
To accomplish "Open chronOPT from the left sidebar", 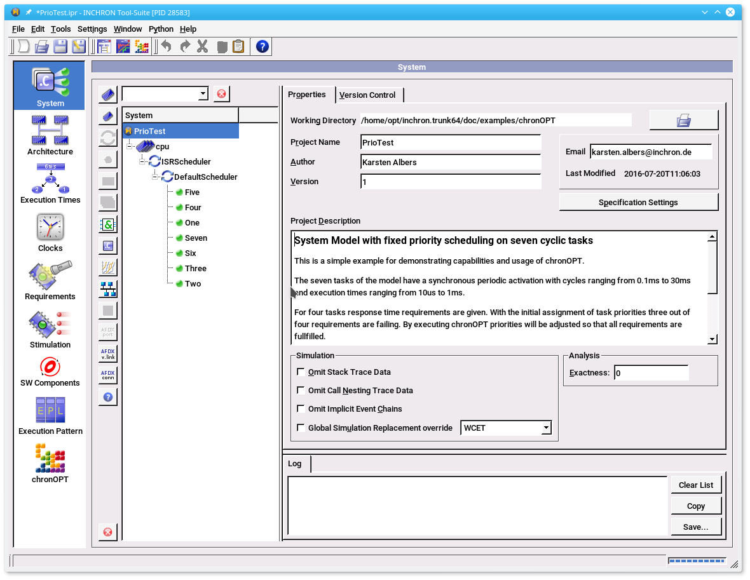I will coord(50,464).
